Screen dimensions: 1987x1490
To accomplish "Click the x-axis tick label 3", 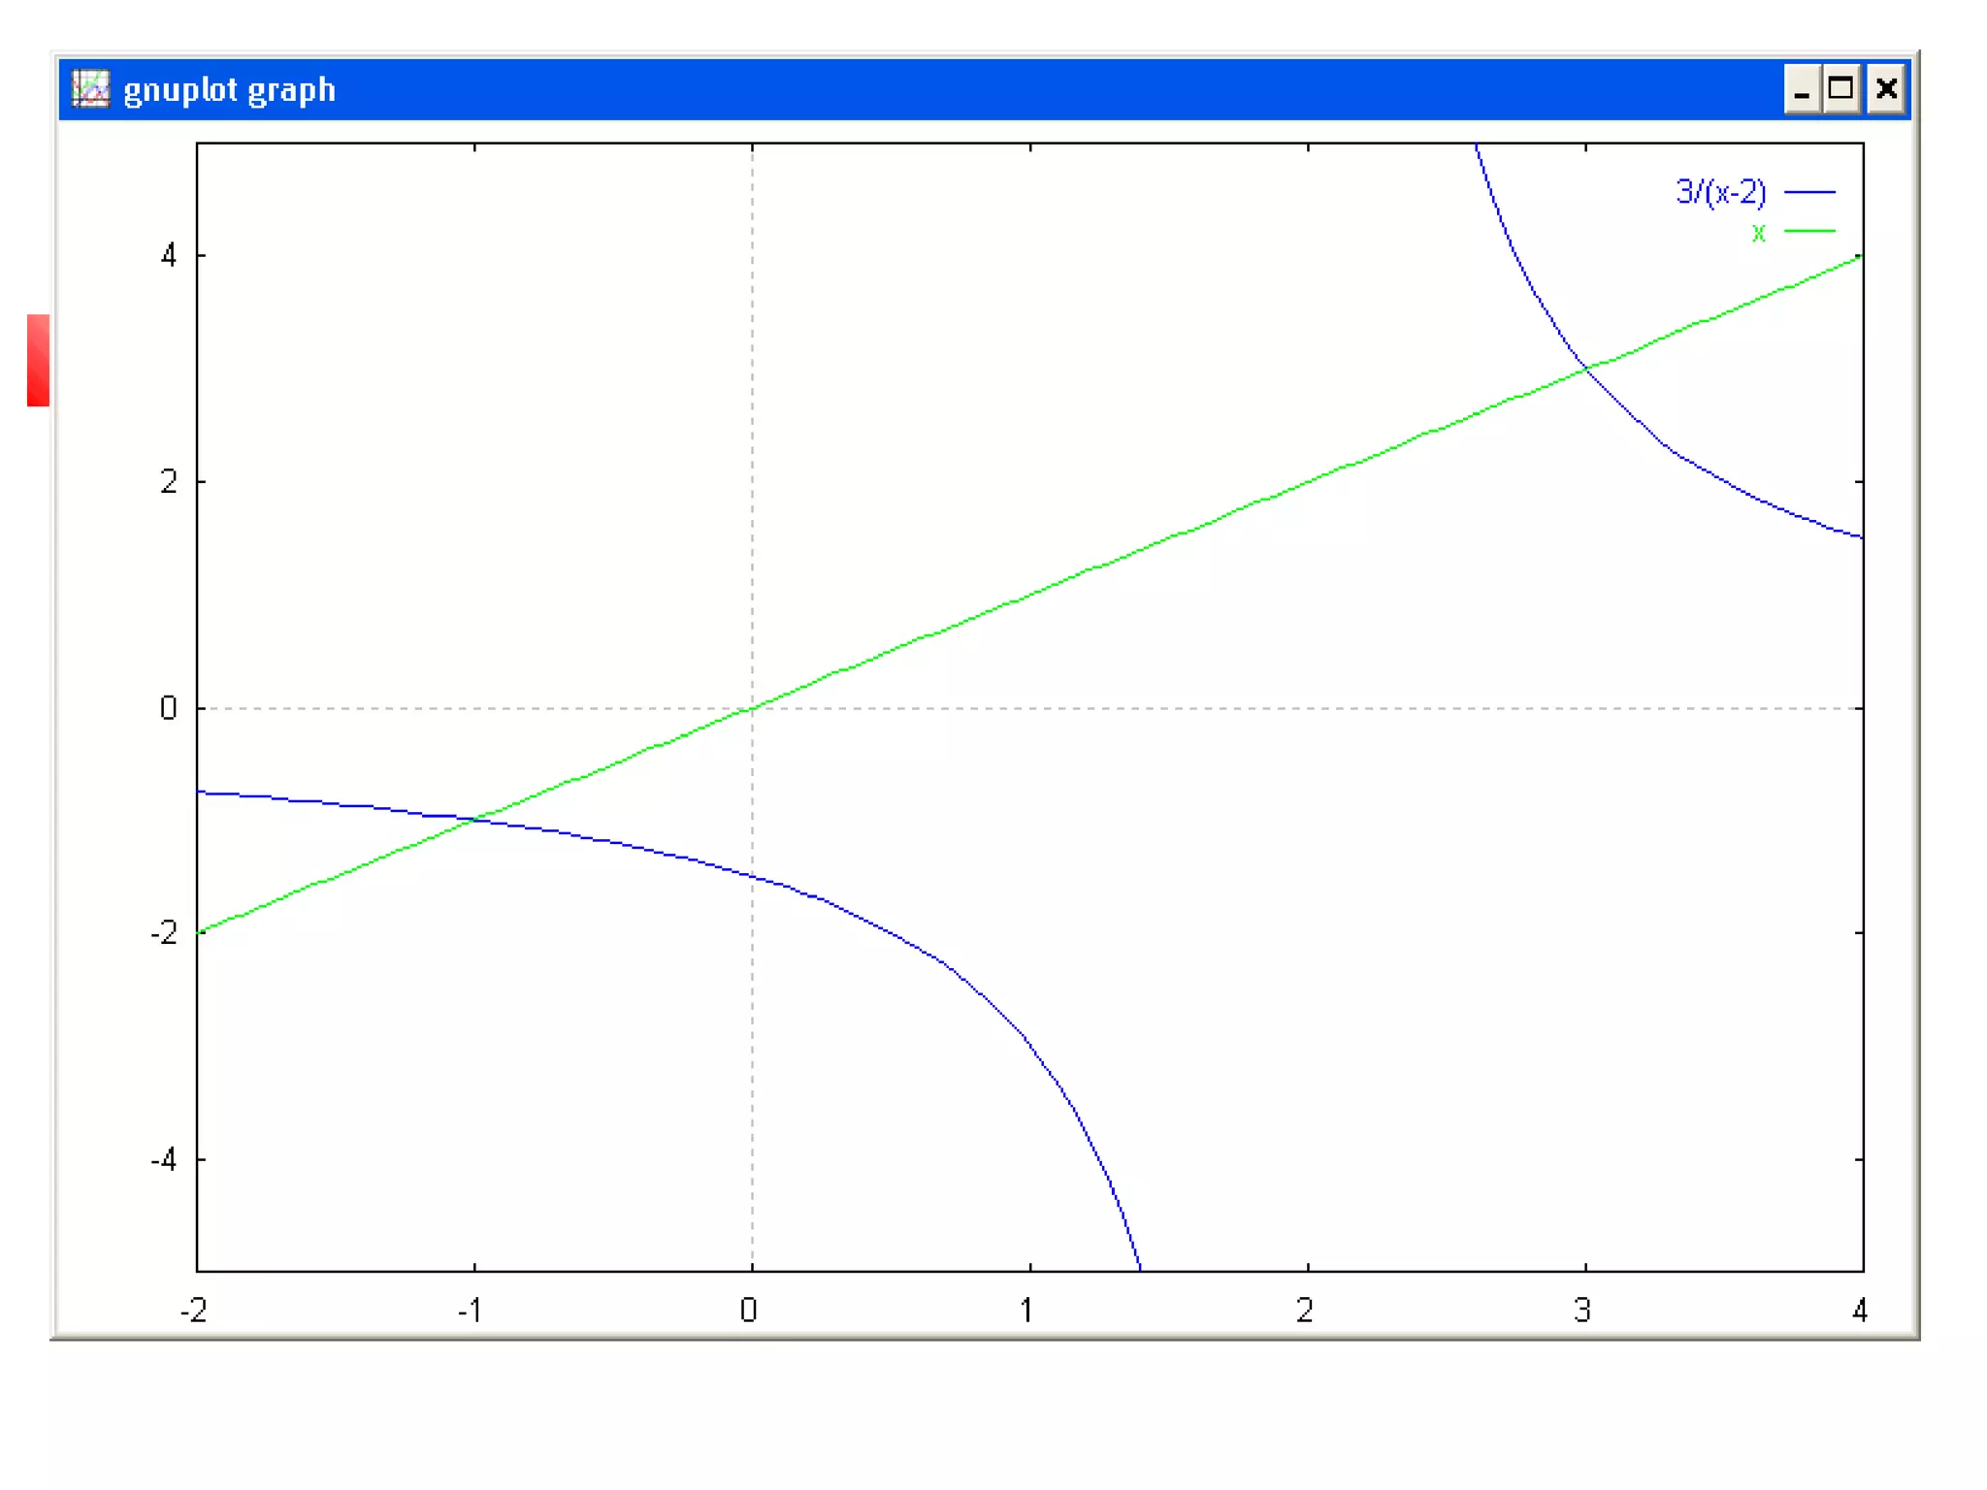I will coord(1582,1311).
